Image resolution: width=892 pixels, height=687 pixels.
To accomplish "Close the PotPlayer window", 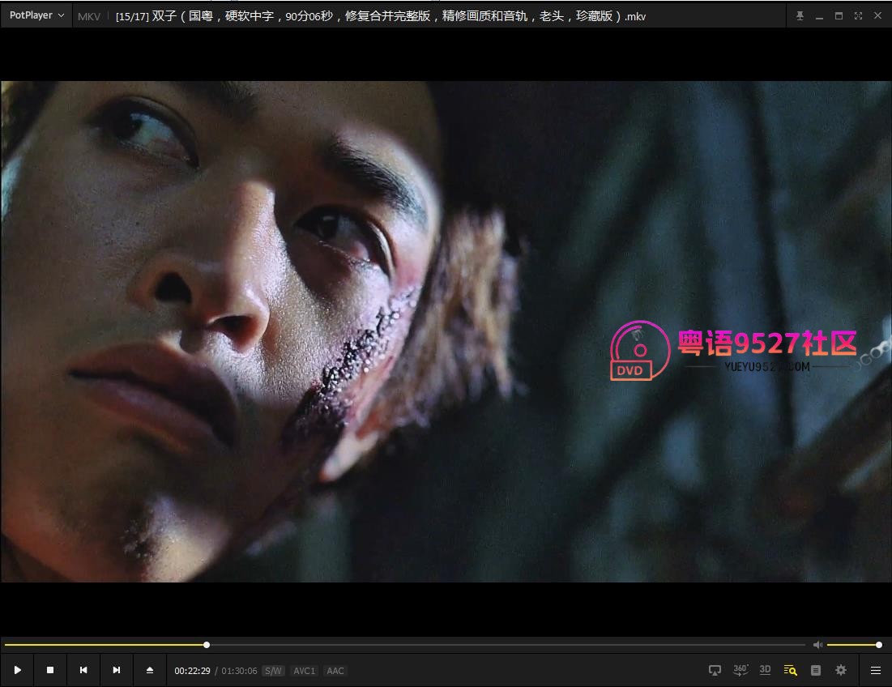I will [x=877, y=16].
